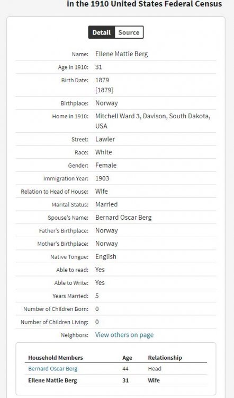Click the 1910 United States Federal Census heading
Viewport: 234px width, 398px height.
point(145,4)
